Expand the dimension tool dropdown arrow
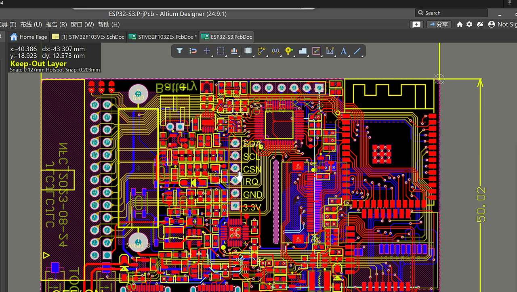The image size is (517, 292). tap(335, 55)
